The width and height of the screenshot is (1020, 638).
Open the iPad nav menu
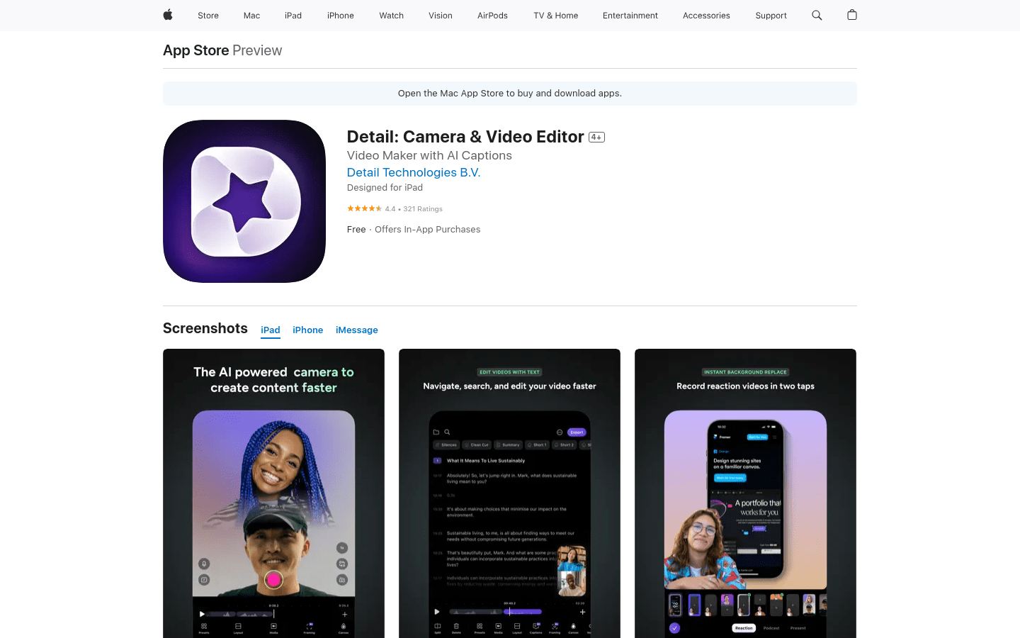click(293, 16)
